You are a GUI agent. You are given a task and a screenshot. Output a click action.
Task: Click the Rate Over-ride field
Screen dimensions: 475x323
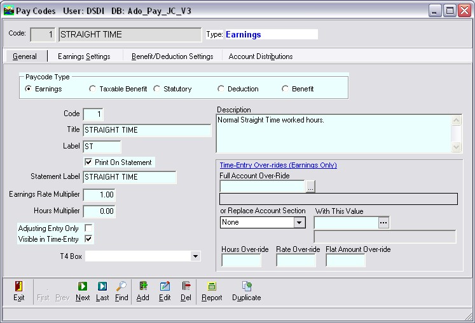point(296,260)
